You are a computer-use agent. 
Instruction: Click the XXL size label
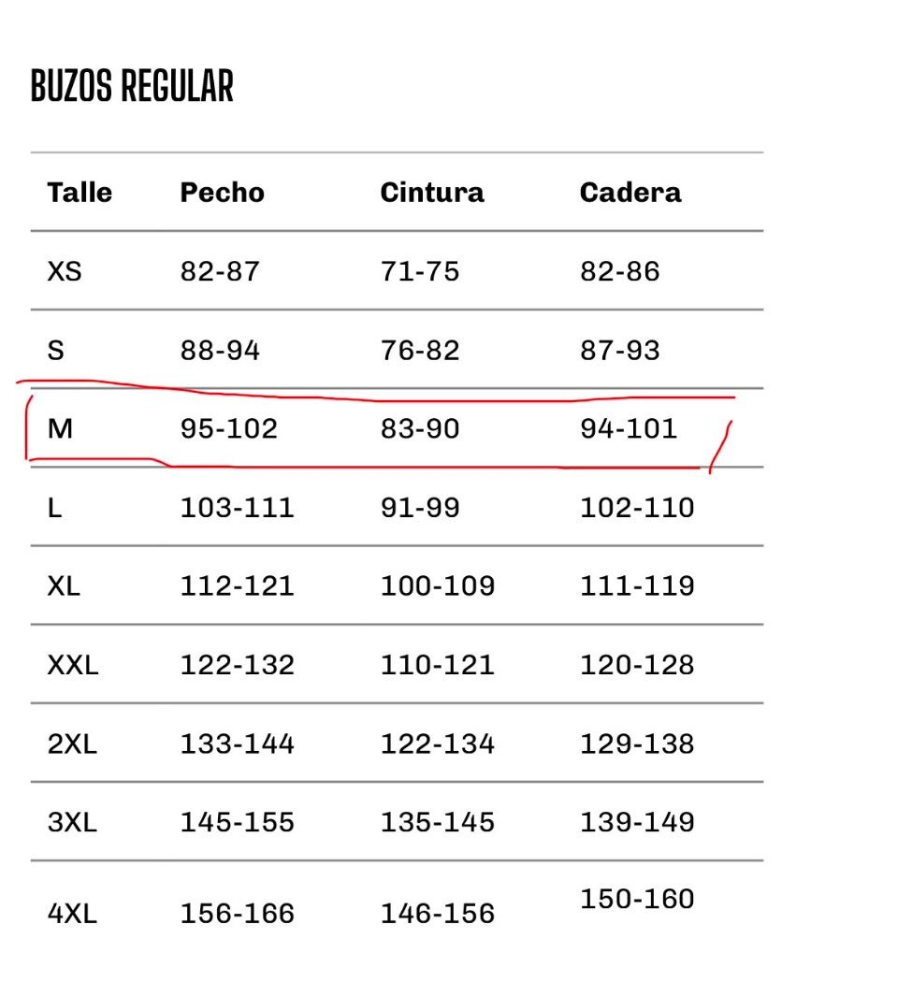point(73,665)
